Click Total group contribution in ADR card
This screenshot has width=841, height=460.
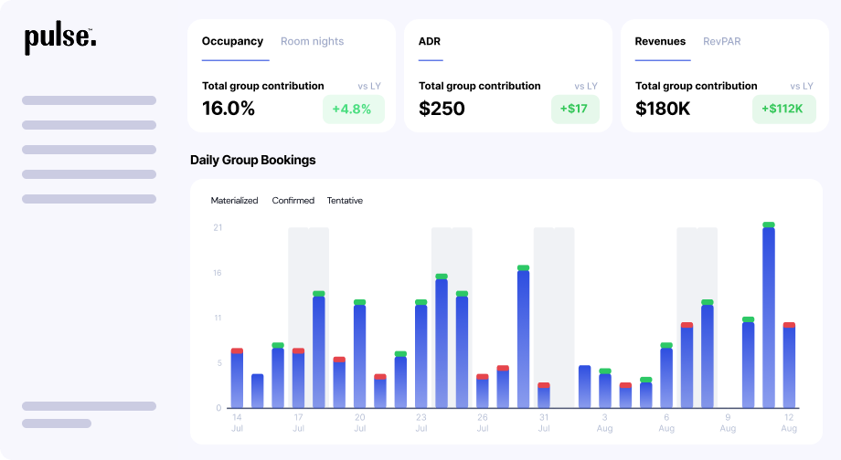(480, 86)
